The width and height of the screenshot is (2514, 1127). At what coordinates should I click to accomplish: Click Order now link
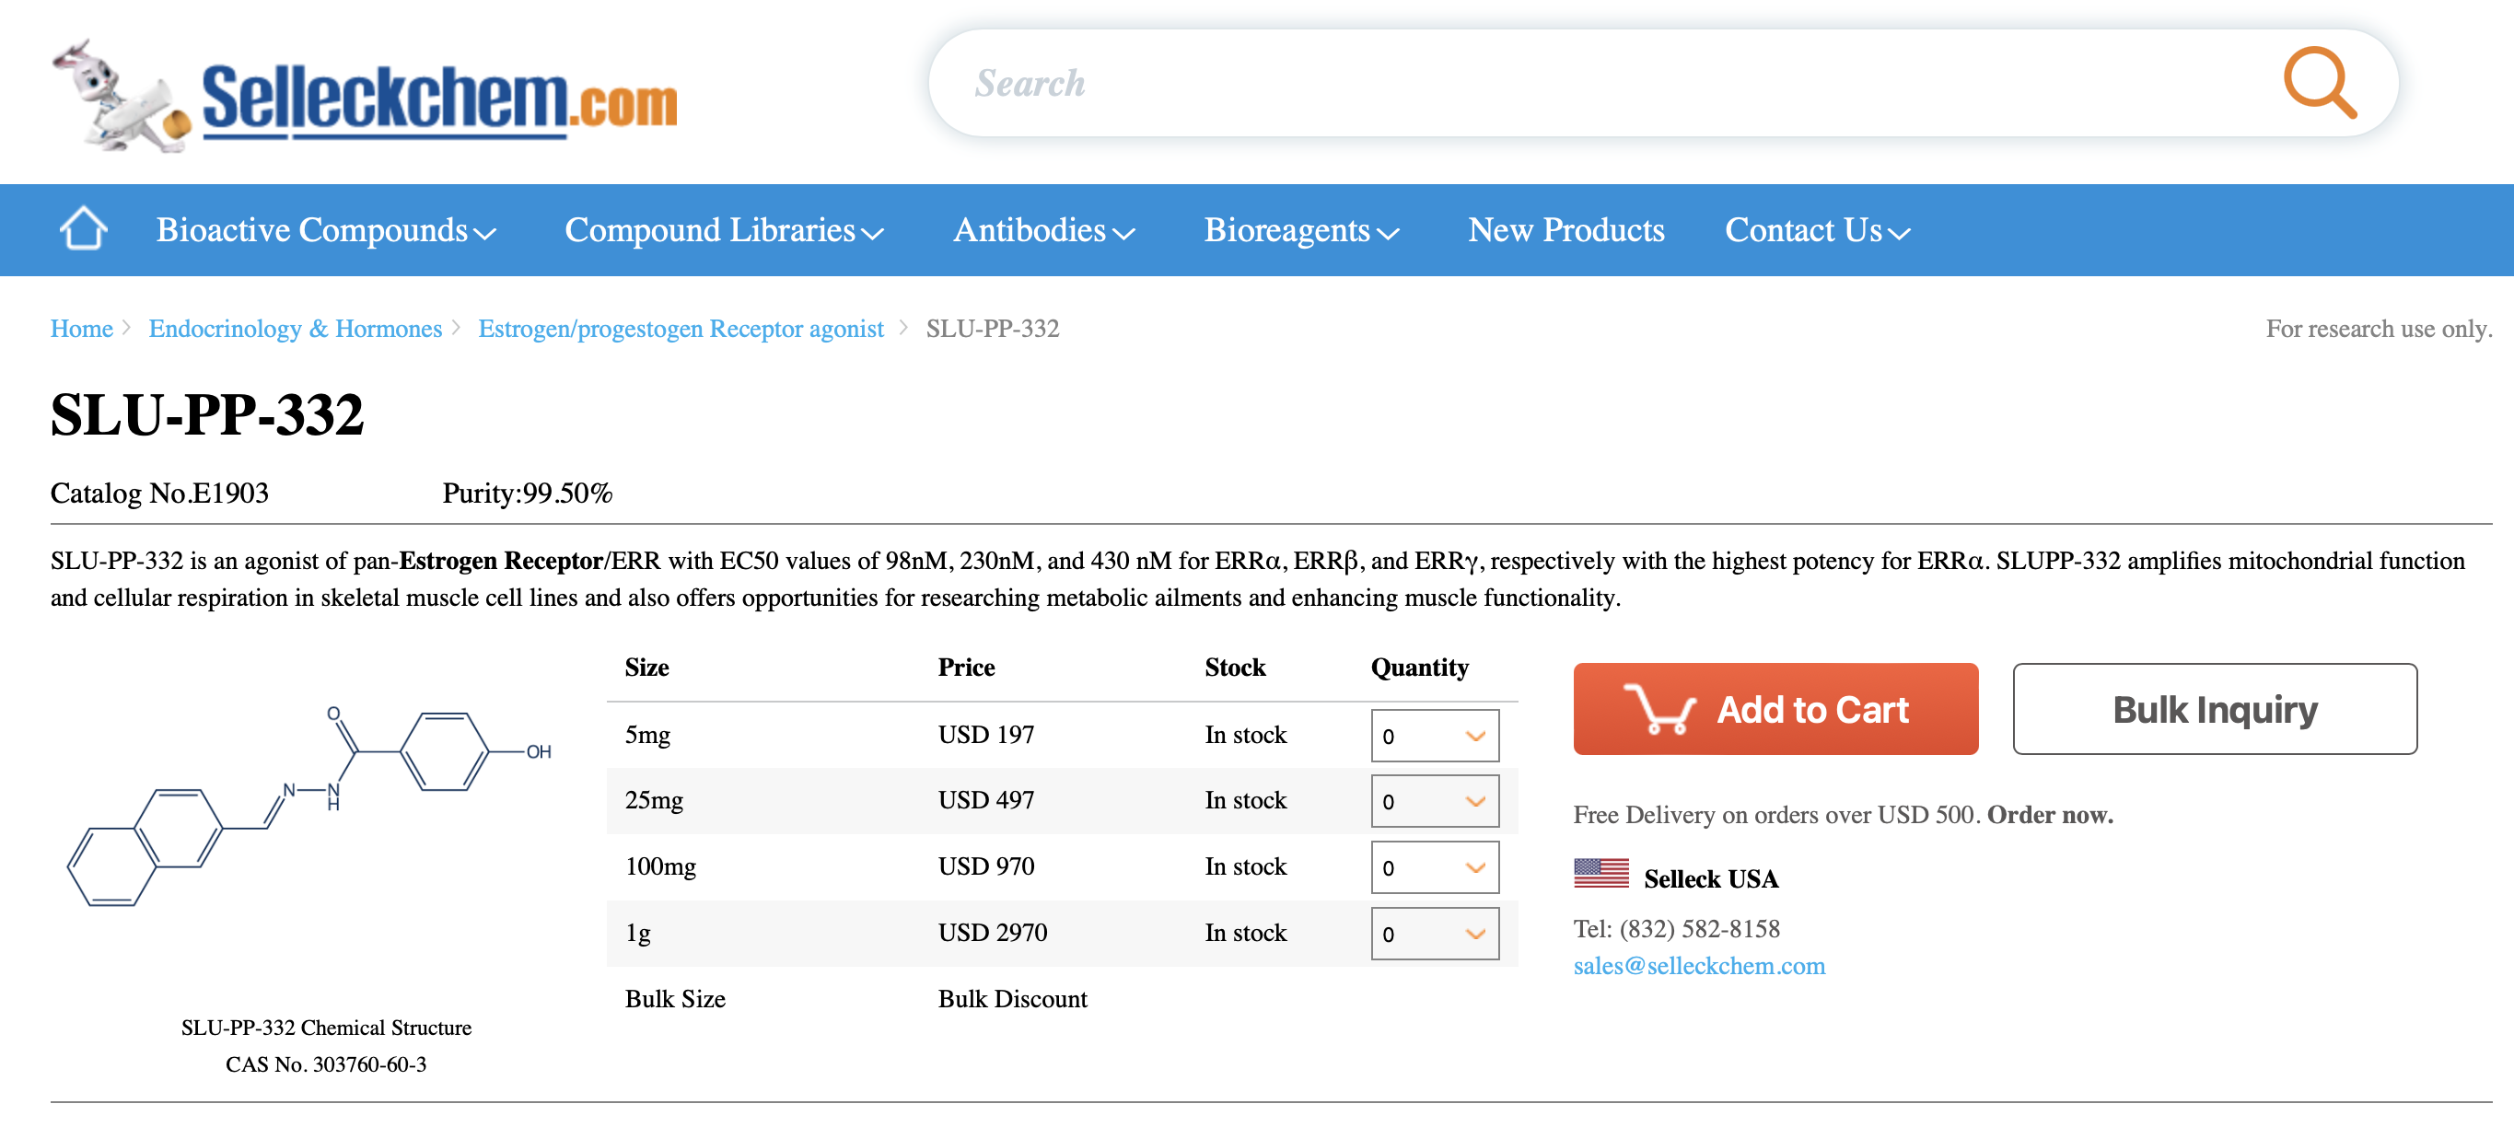click(2050, 814)
